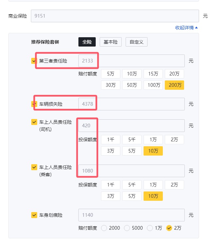The width and height of the screenshot is (211, 240).
Task: Select the 5000 scratch coverage radio
Action: point(127,228)
